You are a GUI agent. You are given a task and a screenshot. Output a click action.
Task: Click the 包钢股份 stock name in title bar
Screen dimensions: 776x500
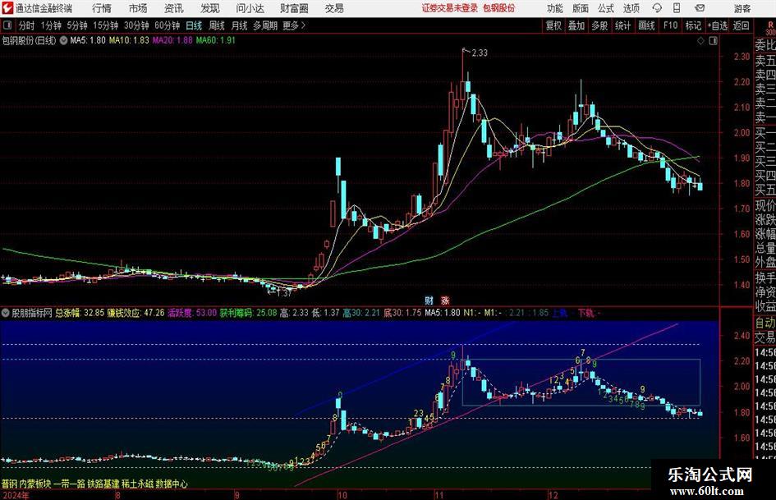[499, 8]
